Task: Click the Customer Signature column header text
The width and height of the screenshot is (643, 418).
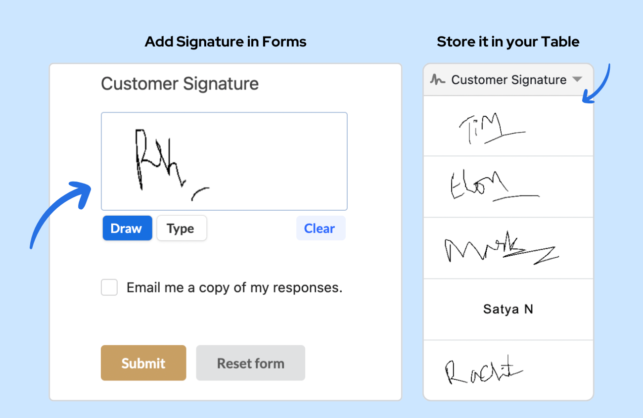Action: [x=508, y=80]
